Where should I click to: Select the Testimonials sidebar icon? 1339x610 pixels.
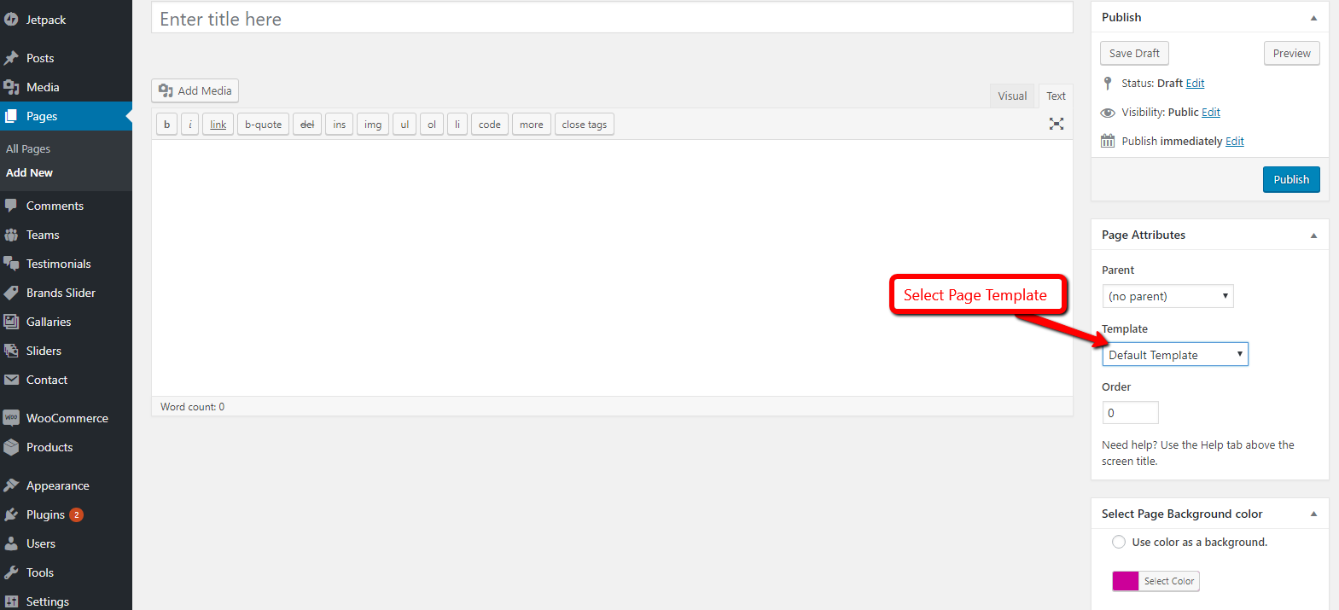coord(11,264)
